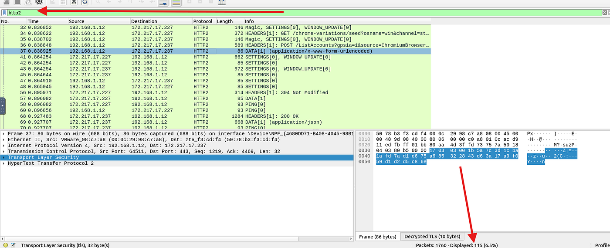Select packet 68 HEADERS 200 OK
This screenshot has height=248, width=610.
tap(215, 116)
